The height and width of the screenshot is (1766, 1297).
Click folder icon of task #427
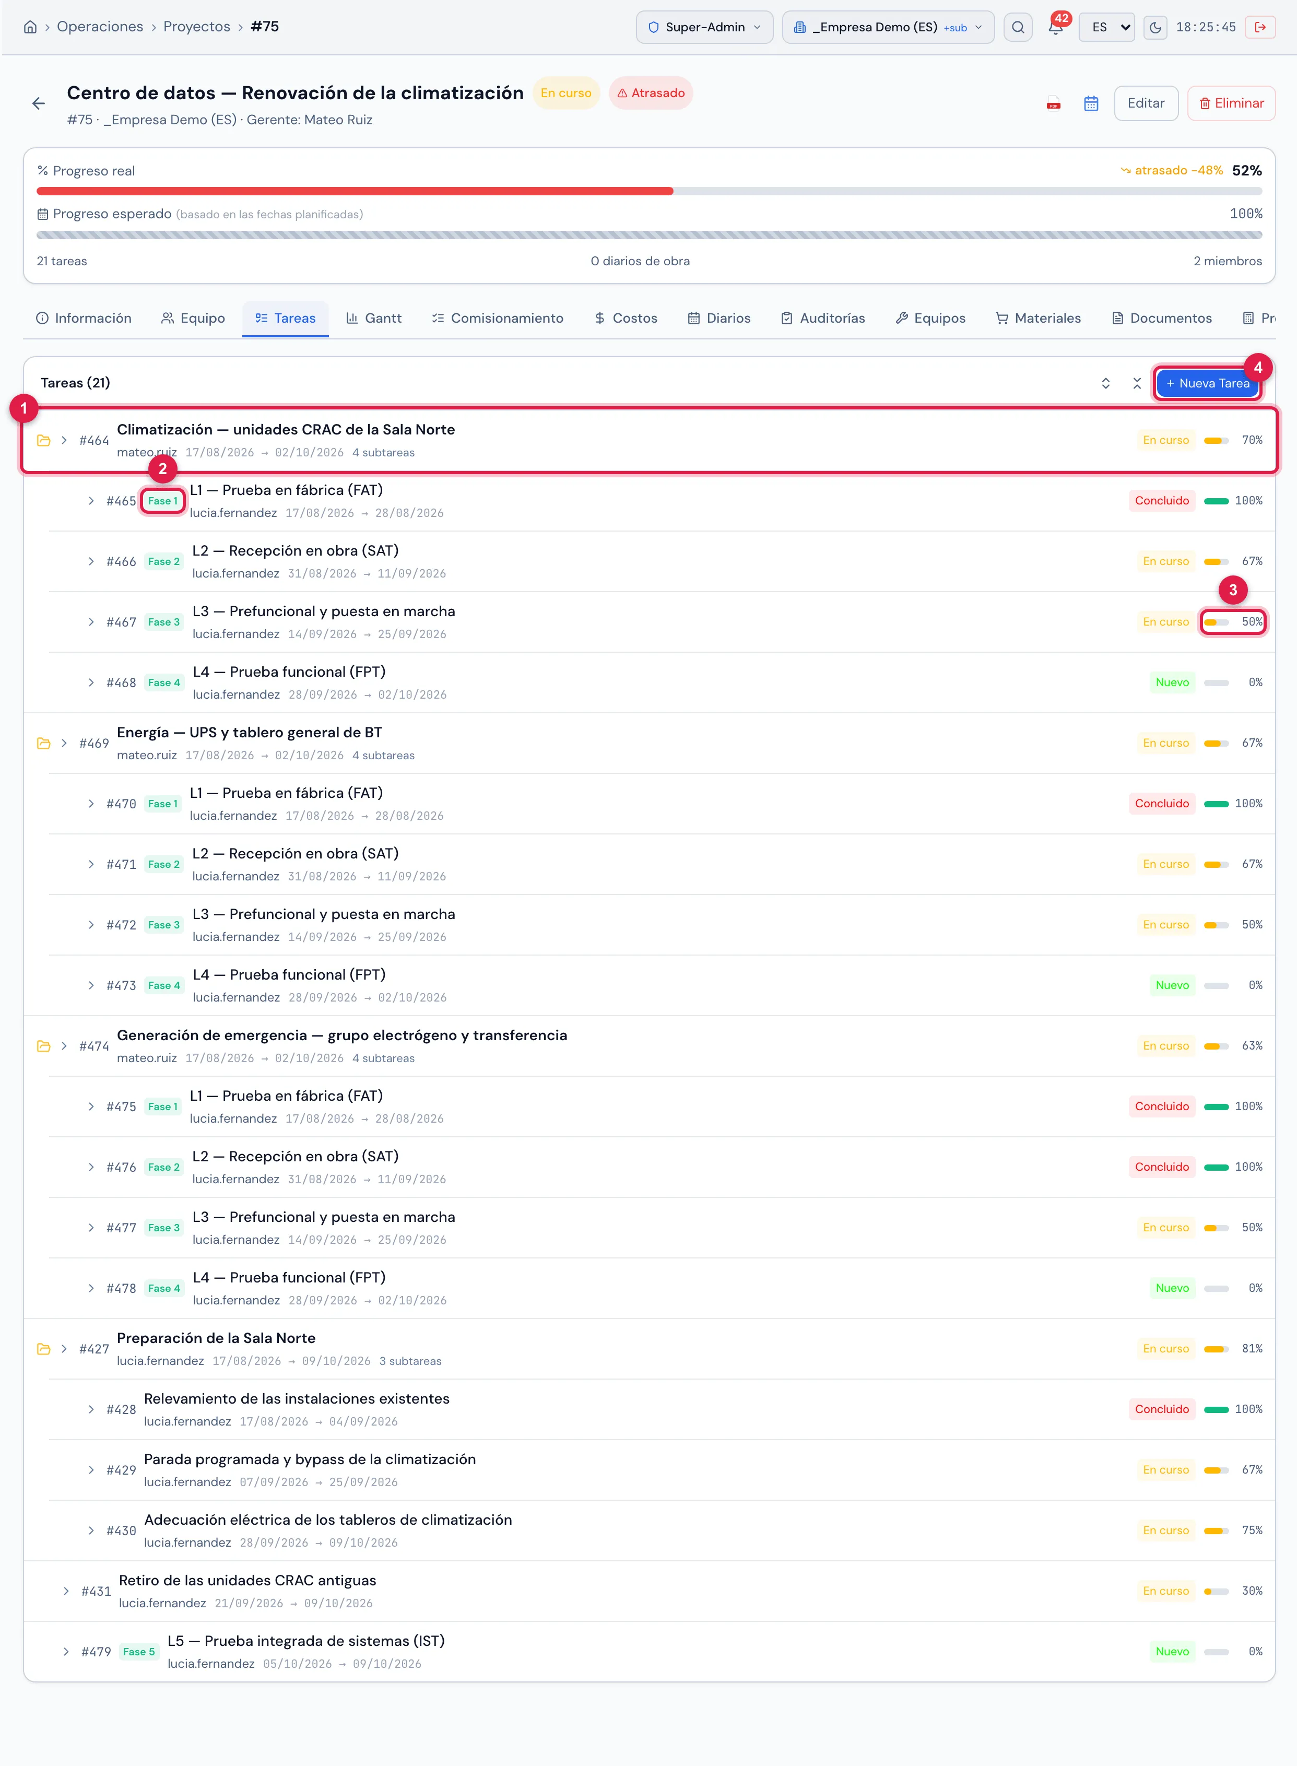44,1349
